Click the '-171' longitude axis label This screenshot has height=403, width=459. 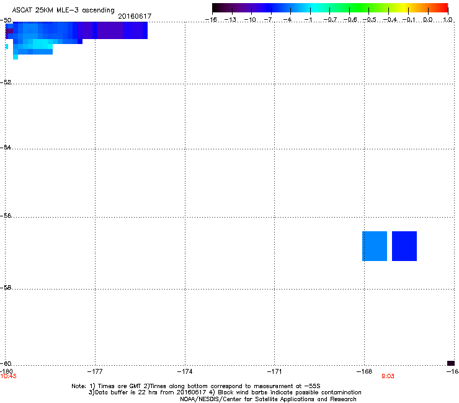pos(275,371)
